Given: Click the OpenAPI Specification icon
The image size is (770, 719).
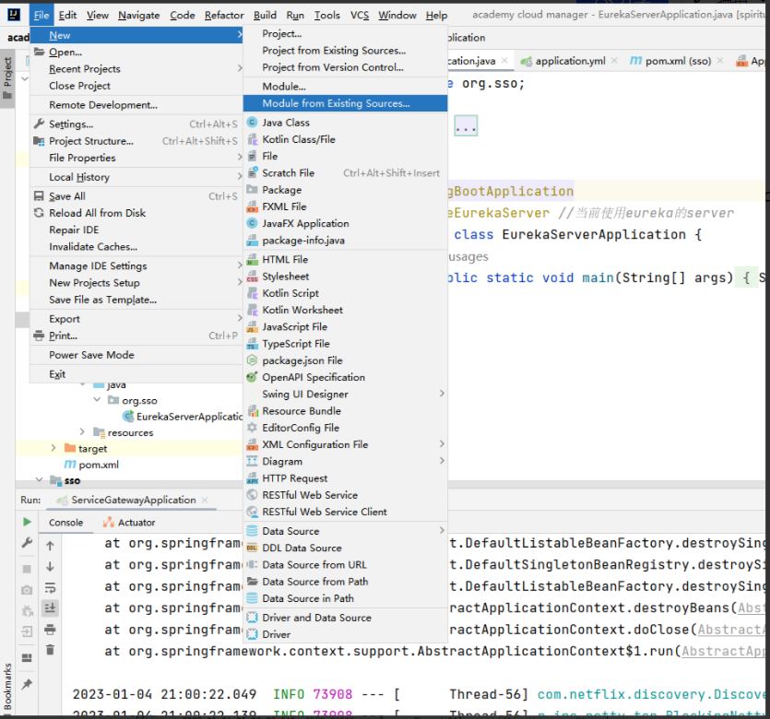Looking at the screenshot, I should (x=252, y=377).
